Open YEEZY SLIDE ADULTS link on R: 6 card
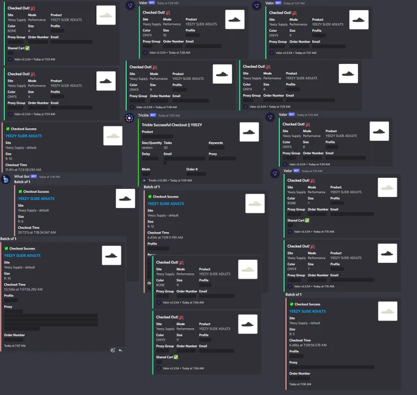This screenshot has height=395, width=417. pos(36,199)
